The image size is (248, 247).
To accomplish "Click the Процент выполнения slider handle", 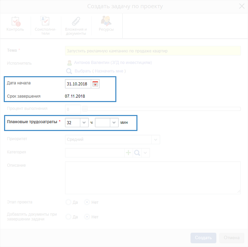I will (85, 109).
